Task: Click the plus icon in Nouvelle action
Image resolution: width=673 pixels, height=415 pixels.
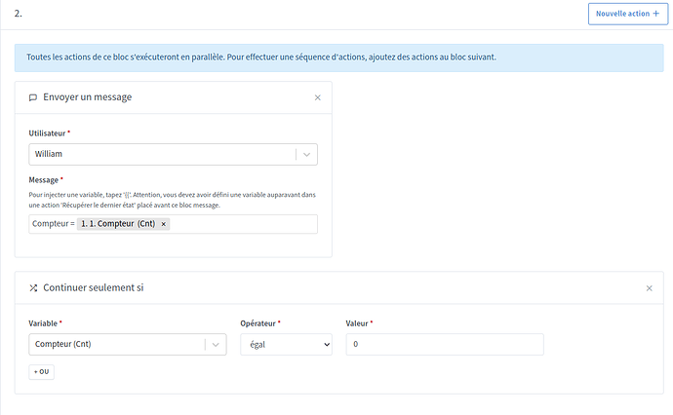Action: pyautogui.click(x=654, y=15)
